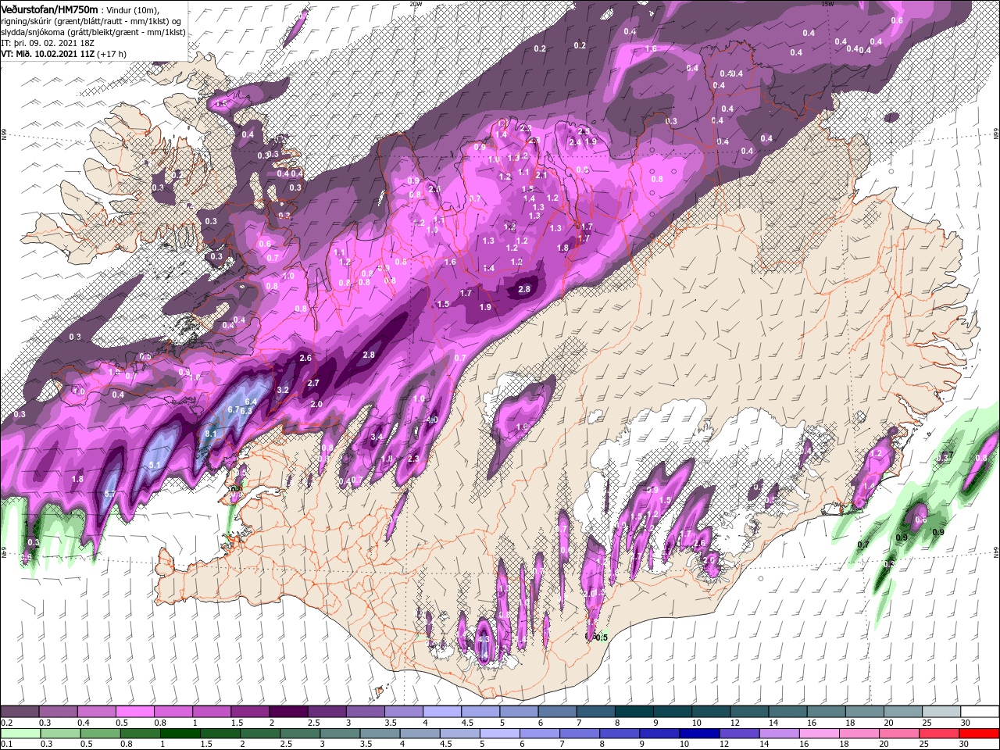1000x750 pixels.
Task: Click the "slydda/snjókoma" legend description line
Action: click(93, 32)
